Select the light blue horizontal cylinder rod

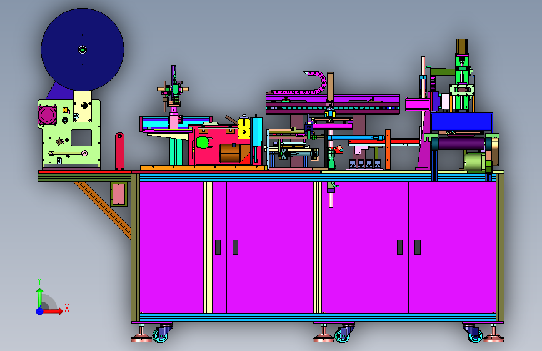click(x=356, y=137)
